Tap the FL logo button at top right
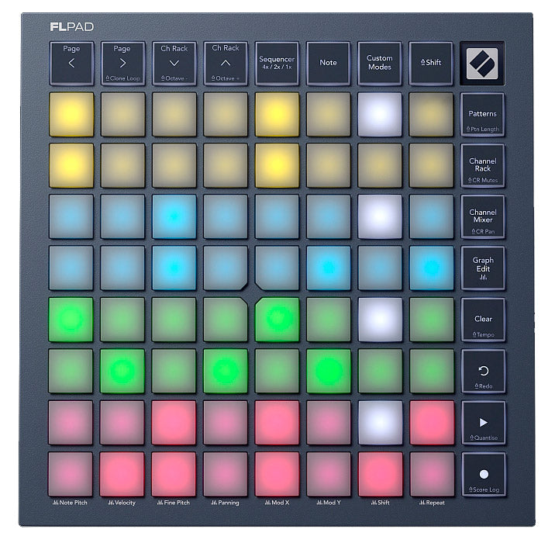 (482, 64)
